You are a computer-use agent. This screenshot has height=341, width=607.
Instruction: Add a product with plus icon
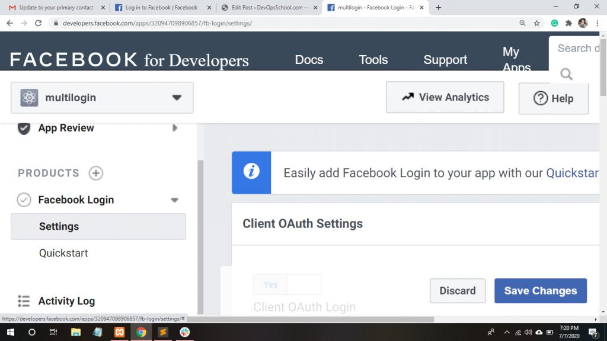click(x=95, y=173)
